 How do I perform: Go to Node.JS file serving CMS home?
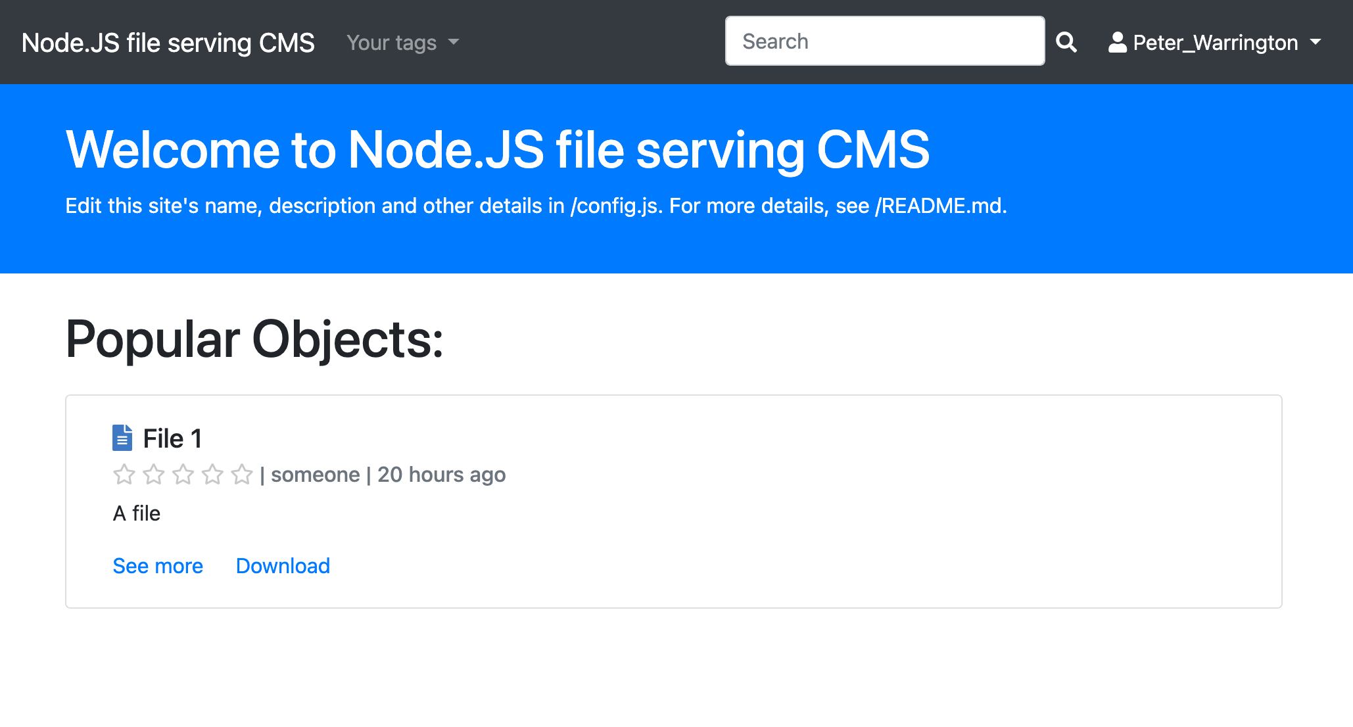[168, 43]
